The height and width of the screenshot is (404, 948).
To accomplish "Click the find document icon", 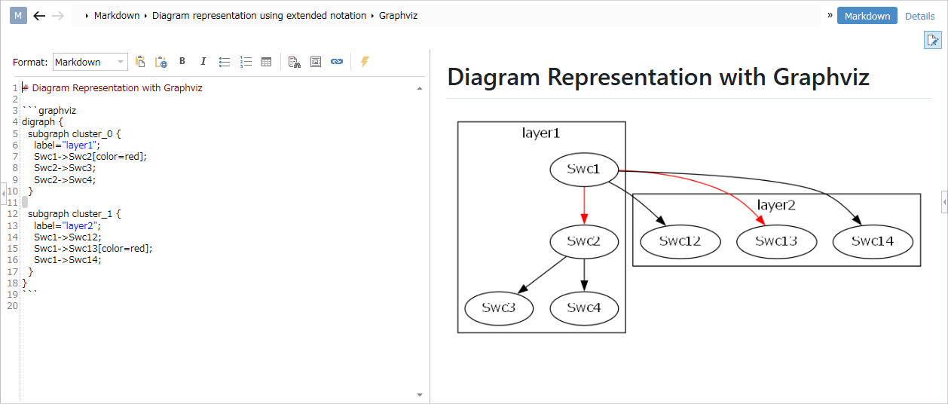I will point(295,62).
